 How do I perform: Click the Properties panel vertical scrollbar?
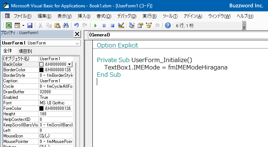pos(76,104)
